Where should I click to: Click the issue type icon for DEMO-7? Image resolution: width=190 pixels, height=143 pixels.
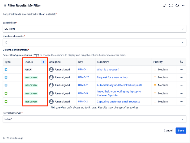click(6, 85)
